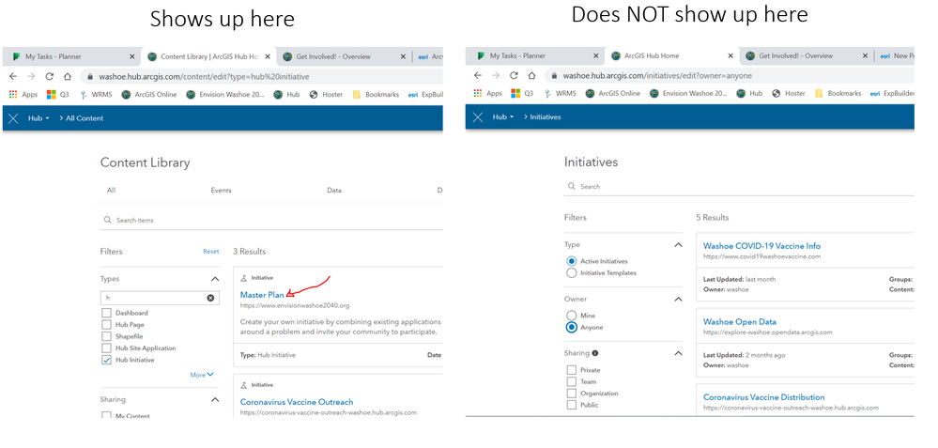The image size is (938, 448).
Task: Switch to the Events tab in Content Library
Action: click(x=221, y=191)
